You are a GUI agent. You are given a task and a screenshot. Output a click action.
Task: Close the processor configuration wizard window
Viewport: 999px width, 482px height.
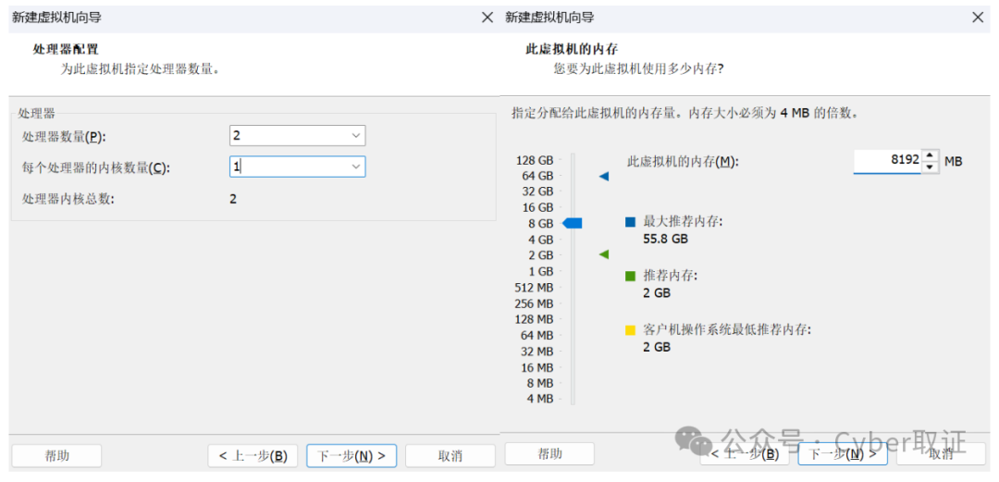(487, 18)
